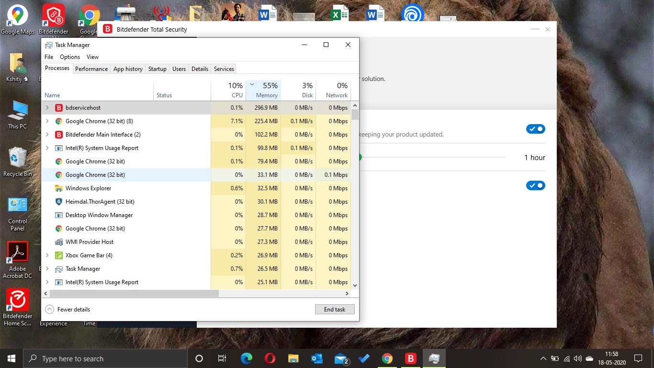Screen dimensions: 654x368
Task: Click the Task Manager taskbar icon
Action: click(434, 358)
